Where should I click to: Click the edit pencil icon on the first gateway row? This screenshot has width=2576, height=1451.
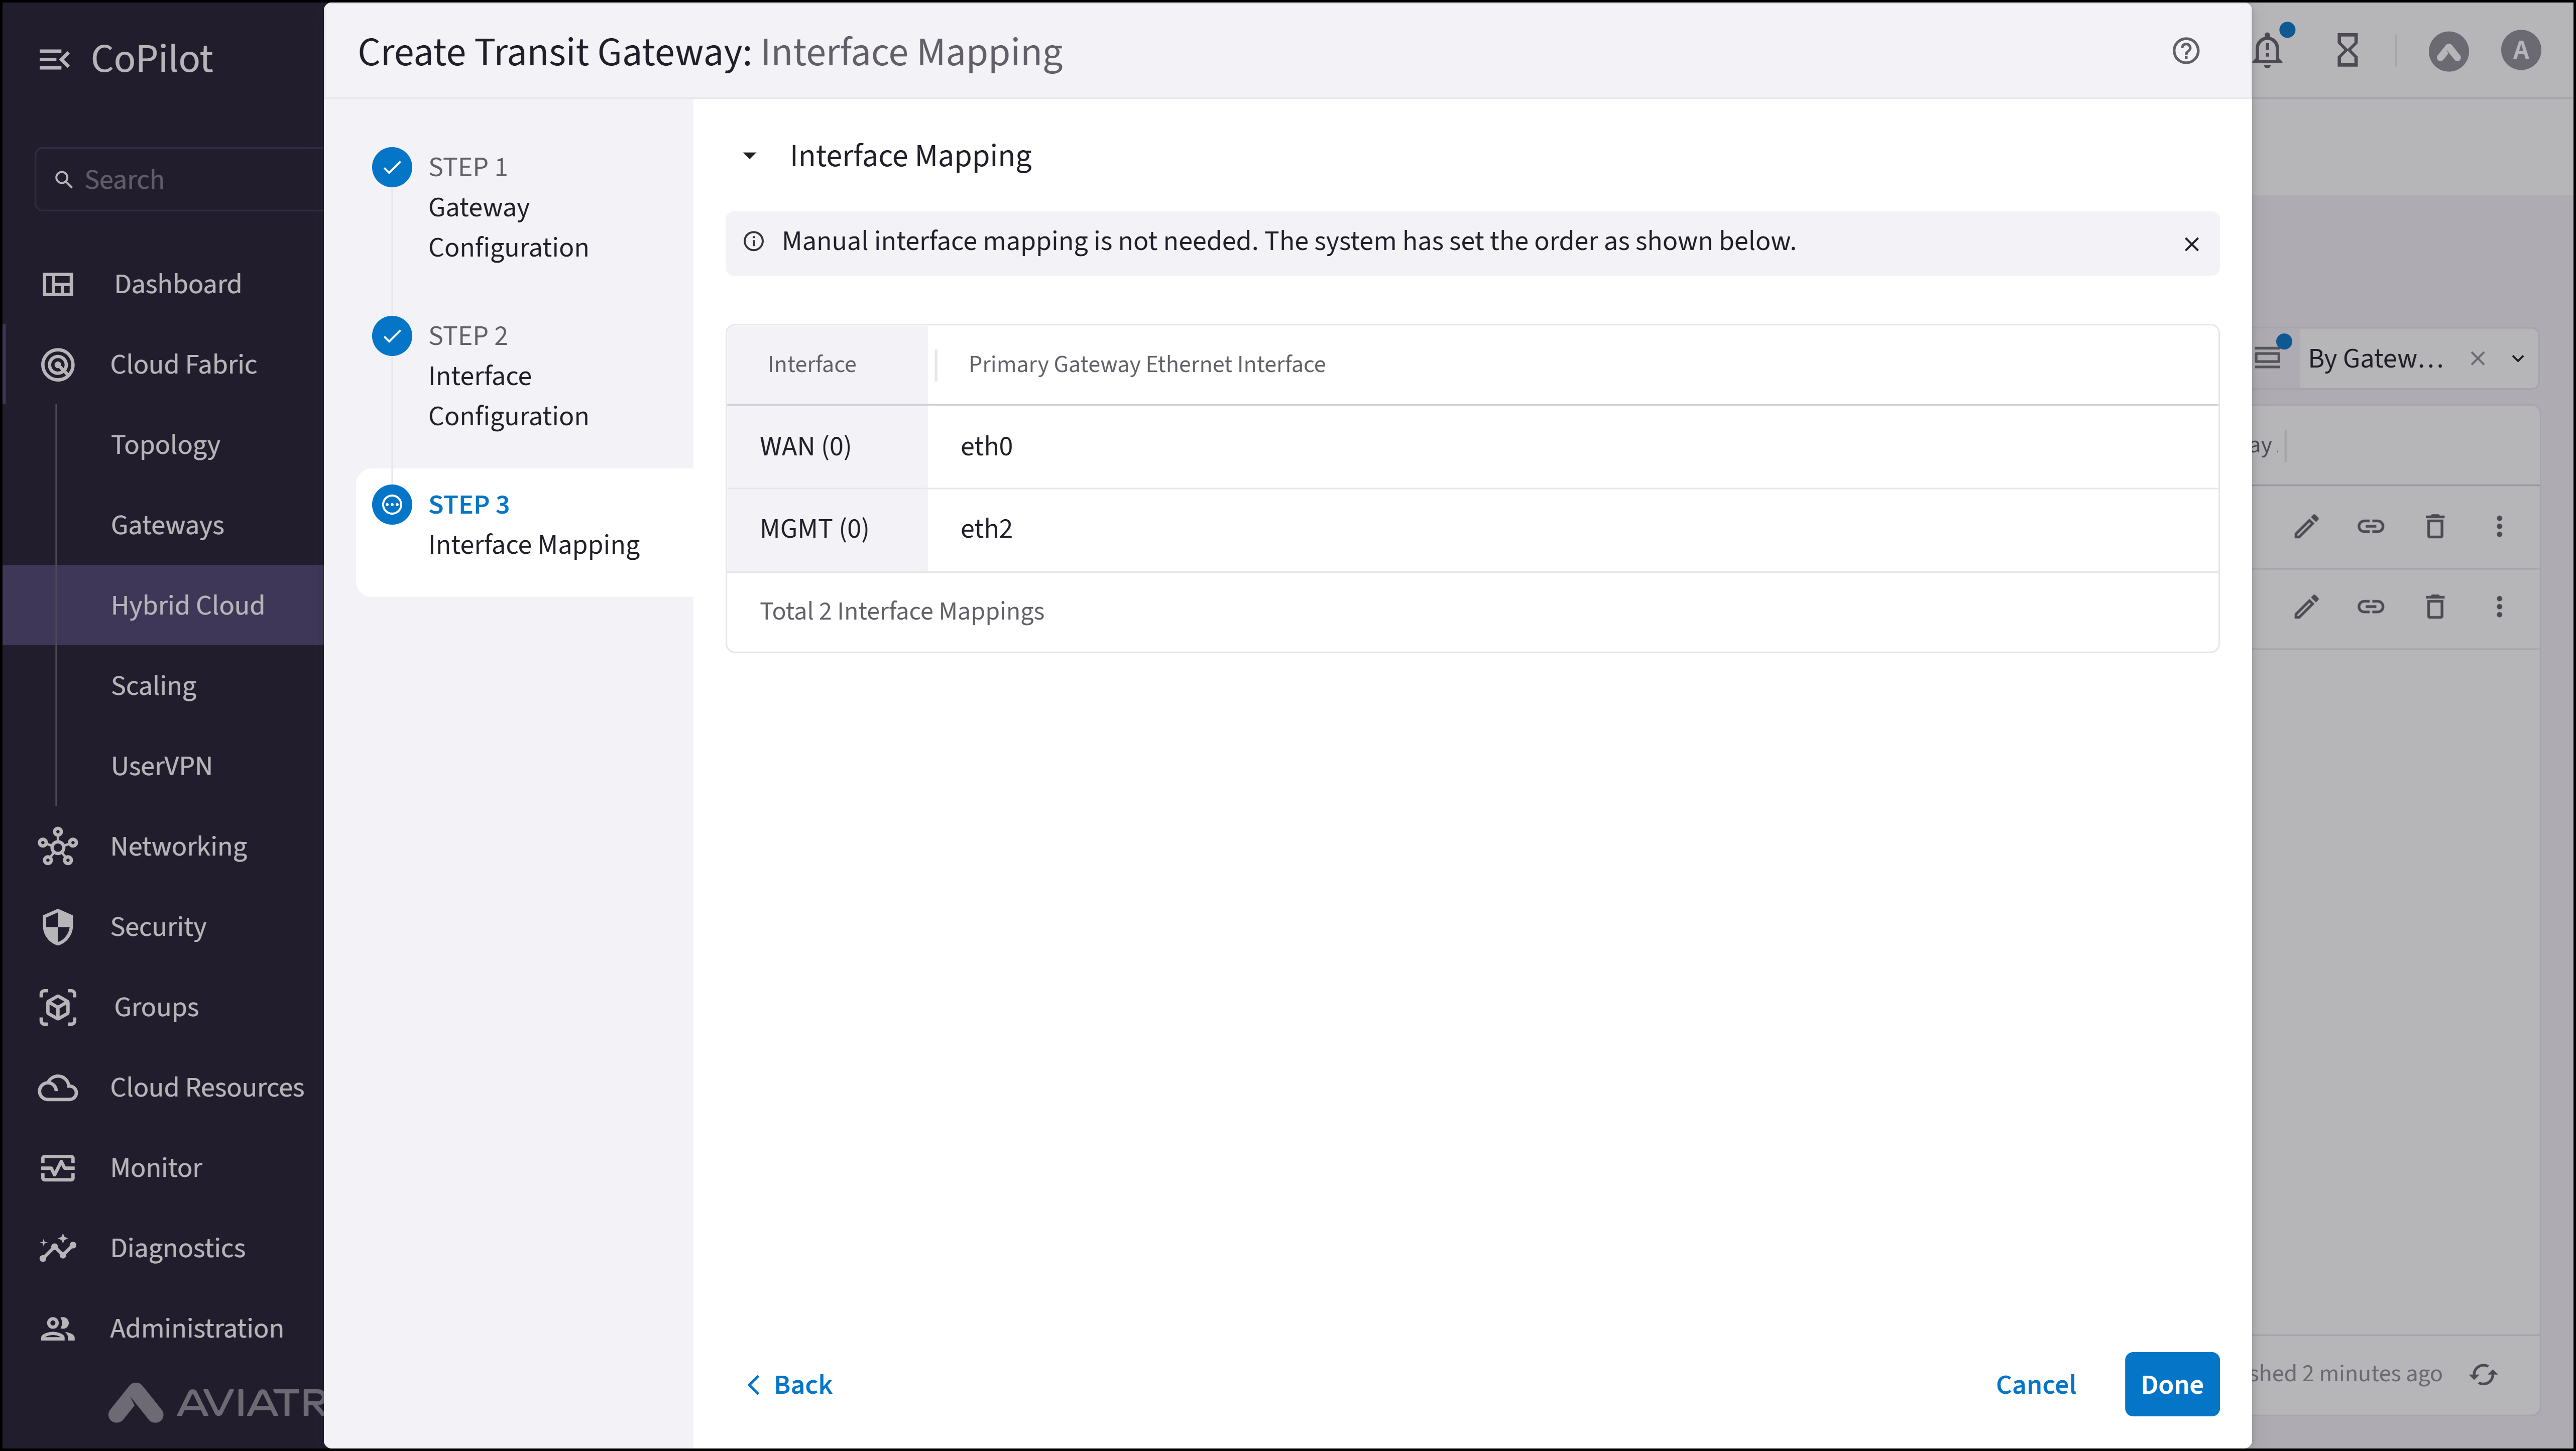2307,527
